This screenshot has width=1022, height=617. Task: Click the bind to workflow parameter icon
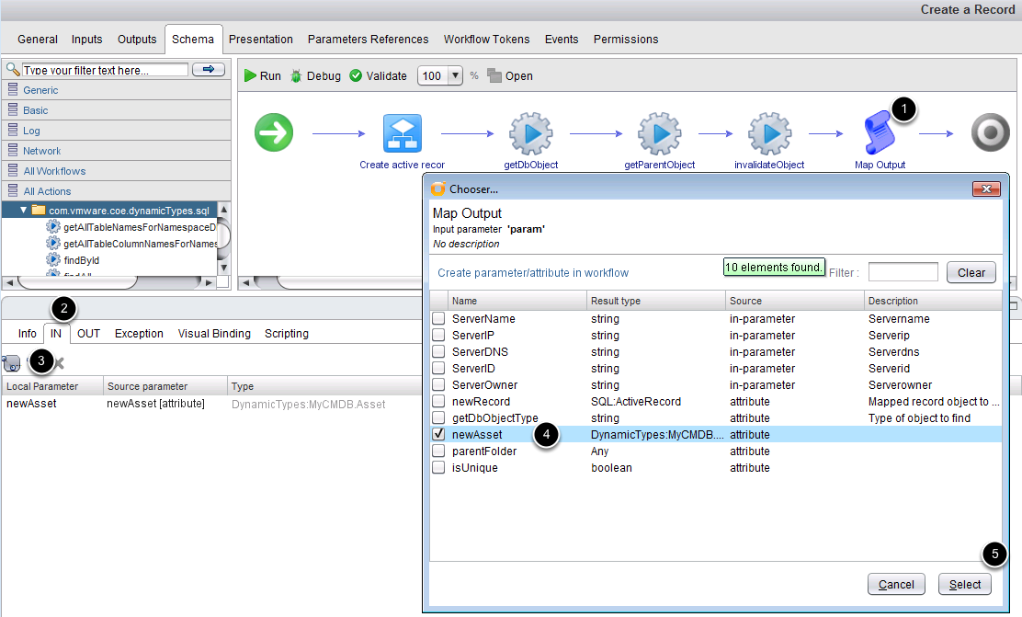tap(11, 363)
